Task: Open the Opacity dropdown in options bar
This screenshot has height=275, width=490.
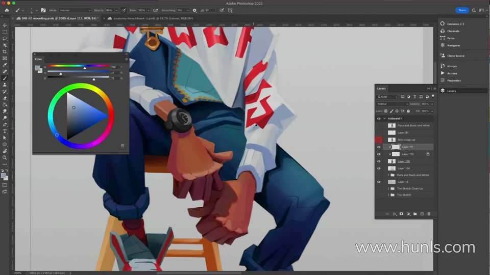Action: tap(116, 10)
